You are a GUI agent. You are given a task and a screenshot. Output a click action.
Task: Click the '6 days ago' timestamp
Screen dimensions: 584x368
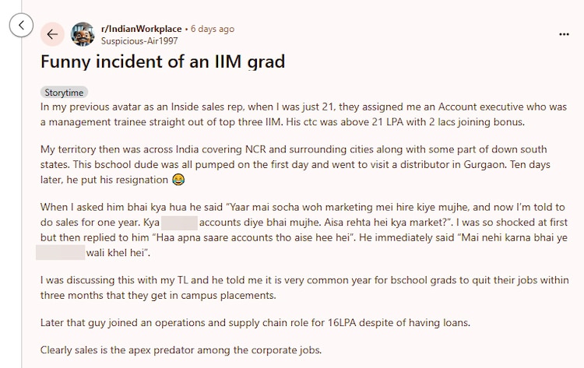click(212, 29)
